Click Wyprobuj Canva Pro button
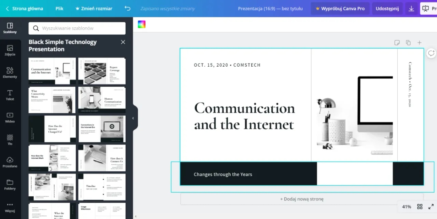Screen dimensions: 437x219 coord(340,8)
